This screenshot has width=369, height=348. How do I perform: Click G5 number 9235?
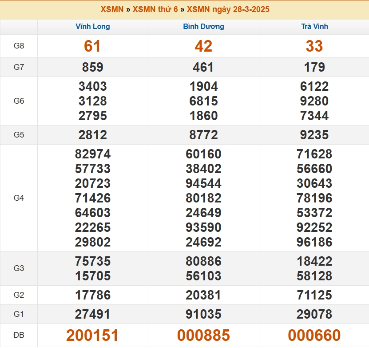tap(314, 135)
